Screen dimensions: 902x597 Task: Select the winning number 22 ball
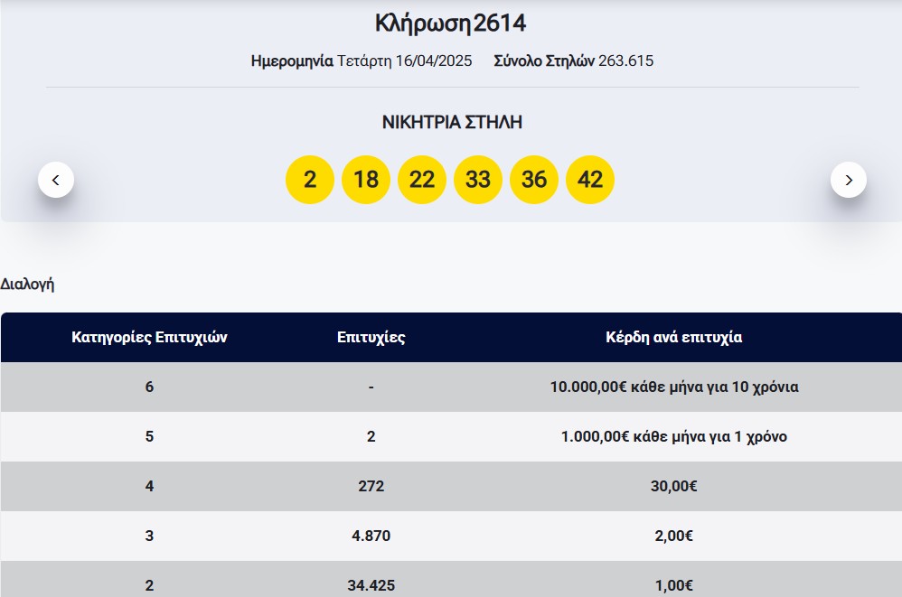coord(422,180)
